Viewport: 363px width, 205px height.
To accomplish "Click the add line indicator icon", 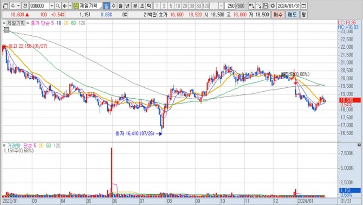I will pyautogui.click(x=259, y=6).
